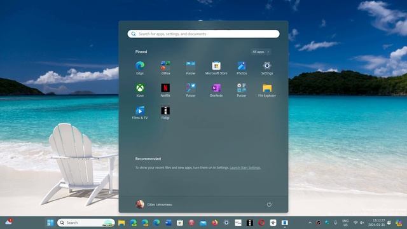Image resolution: width=407 pixels, height=229 pixels.
Task: Open the Folder between OneNote and File Explorer
Action: (x=242, y=90)
